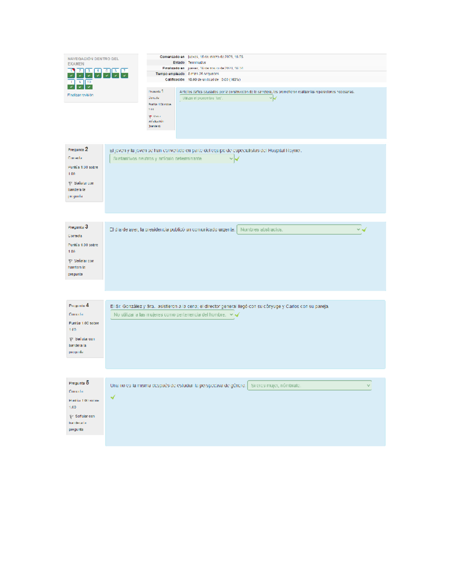Open the 'Sustantivos neutros y artículo determinante' dropdown
This screenshot has height=585, width=452.
click(172, 159)
